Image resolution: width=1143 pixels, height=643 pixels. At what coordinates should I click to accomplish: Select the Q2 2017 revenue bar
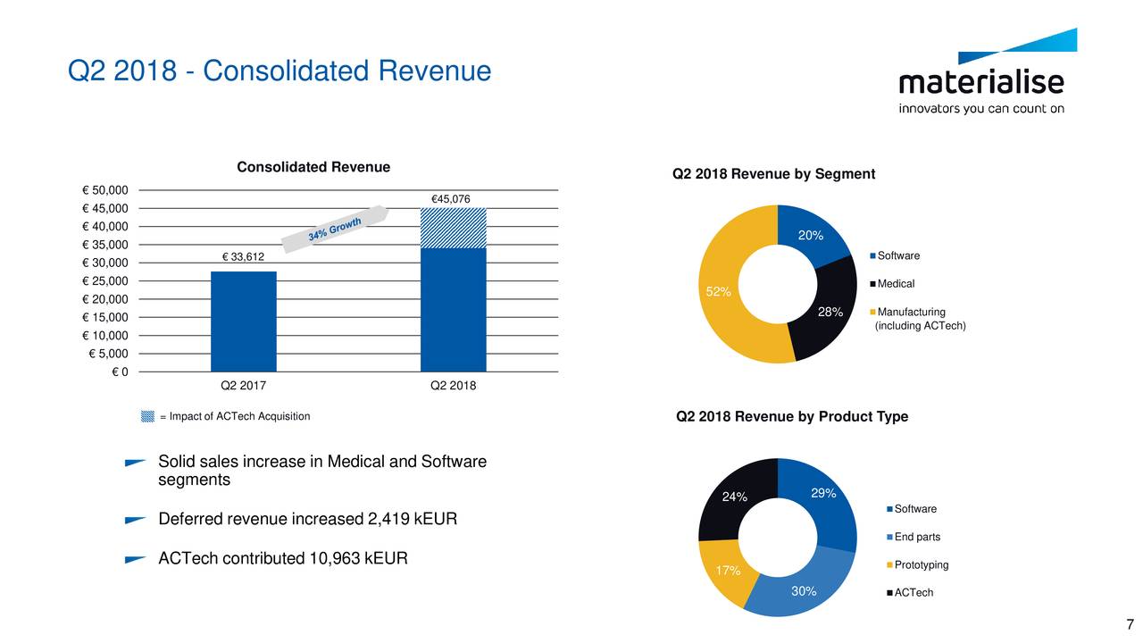[244, 321]
